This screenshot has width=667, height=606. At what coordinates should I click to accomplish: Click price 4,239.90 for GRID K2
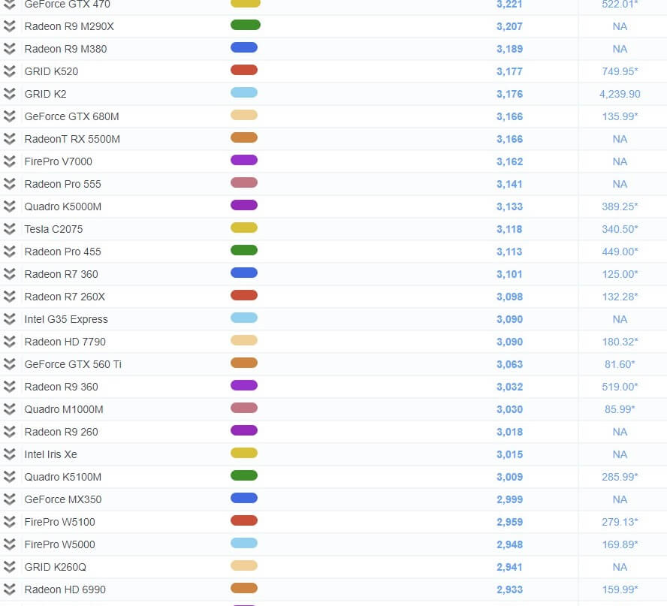pos(620,94)
